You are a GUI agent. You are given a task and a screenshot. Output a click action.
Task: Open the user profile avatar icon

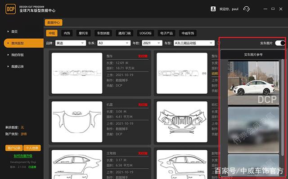click(x=213, y=9)
